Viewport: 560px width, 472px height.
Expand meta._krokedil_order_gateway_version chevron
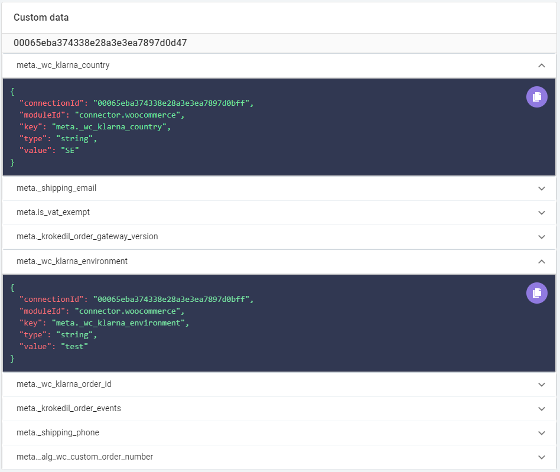click(542, 237)
